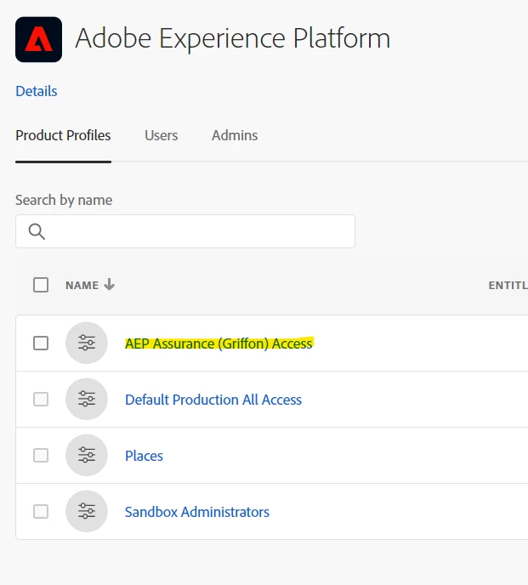Viewport: 528px width, 585px height.
Task: Open AEP Assurance (Griffon) Access profile
Action: tap(219, 344)
